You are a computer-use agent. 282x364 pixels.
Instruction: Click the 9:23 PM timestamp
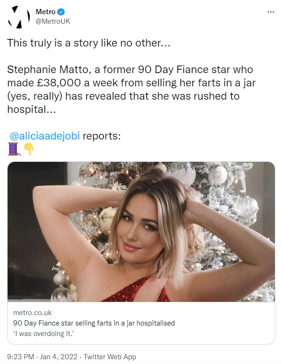21,356
